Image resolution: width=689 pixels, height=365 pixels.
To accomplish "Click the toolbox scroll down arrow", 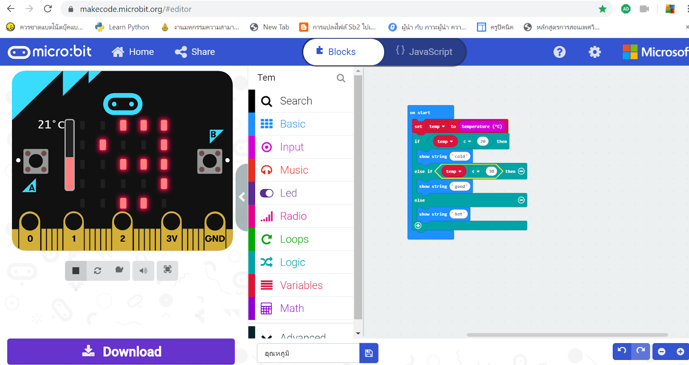I will 358,334.
